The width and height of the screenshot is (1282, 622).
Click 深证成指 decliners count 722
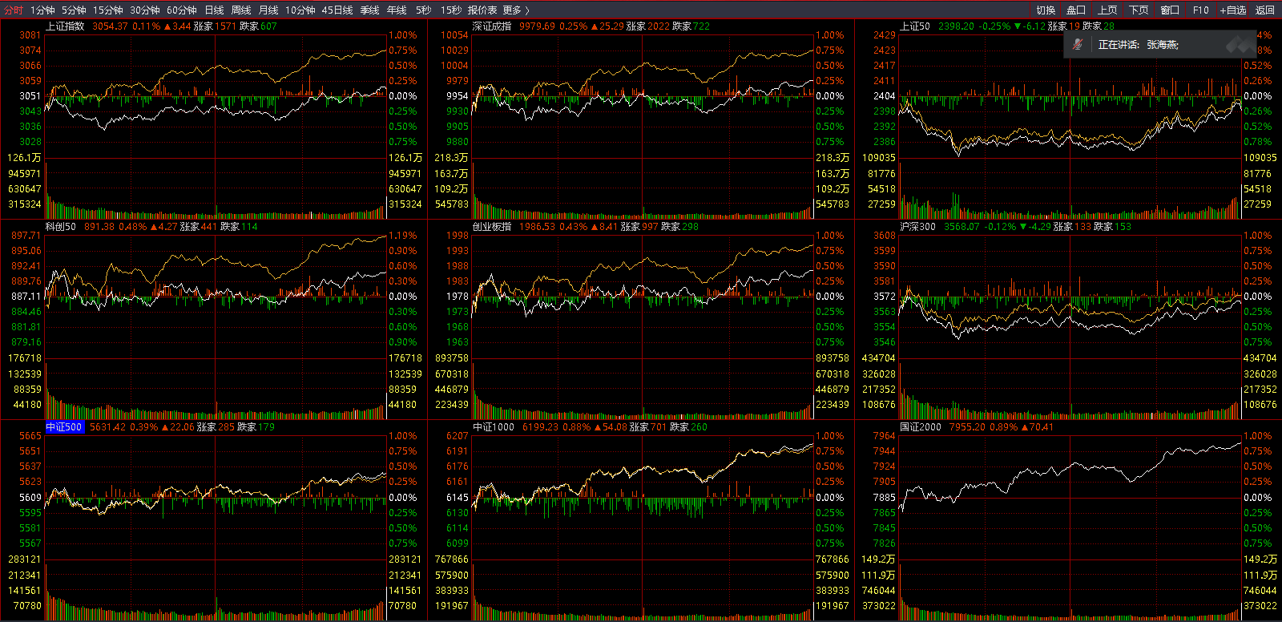click(701, 26)
